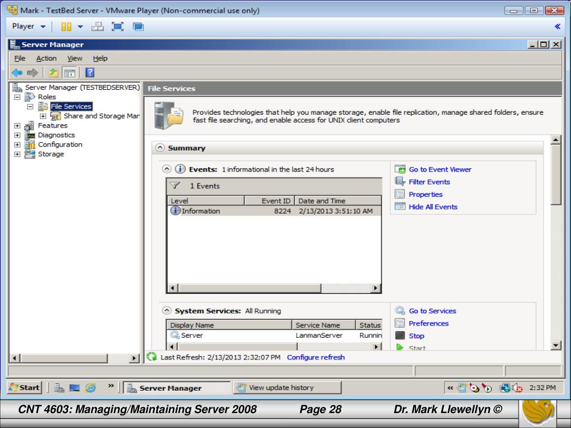Open the Help question mark toolbar icon
Image resolution: width=571 pixels, height=428 pixels.
[x=90, y=73]
